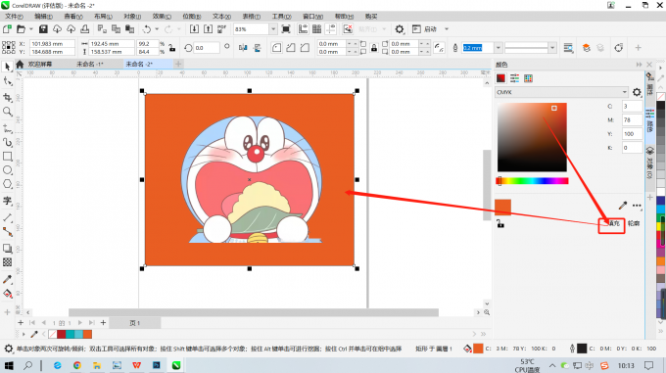This screenshot has width=666, height=373.
Task: Switch to the 未命名-1 document tab
Action: pos(90,64)
